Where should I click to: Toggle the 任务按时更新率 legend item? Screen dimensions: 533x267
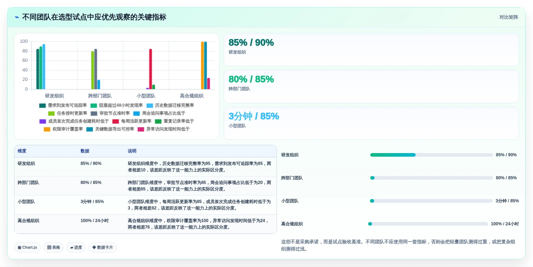67,113
